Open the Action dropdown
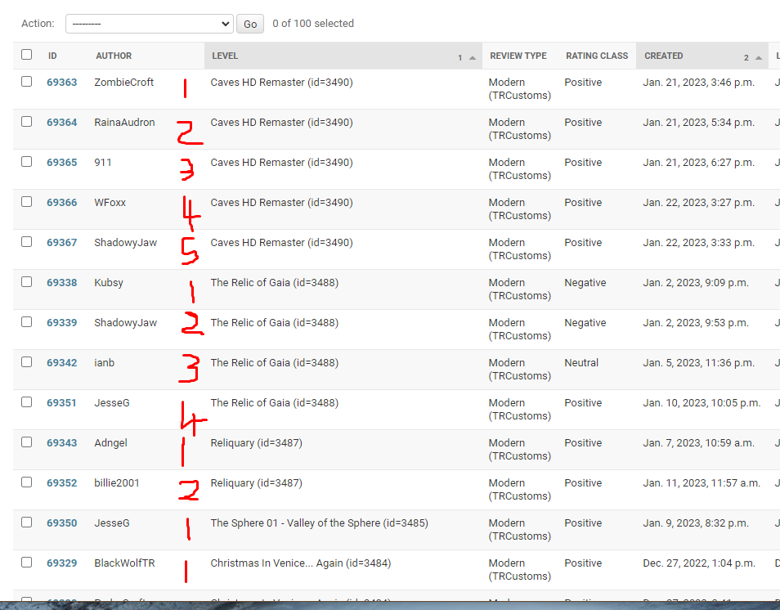The image size is (780, 610). pyautogui.click(x=149, y=24)
